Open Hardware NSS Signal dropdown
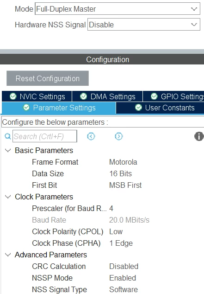The width and height of the screenshot is (204, 294). [x=143, y=25]
